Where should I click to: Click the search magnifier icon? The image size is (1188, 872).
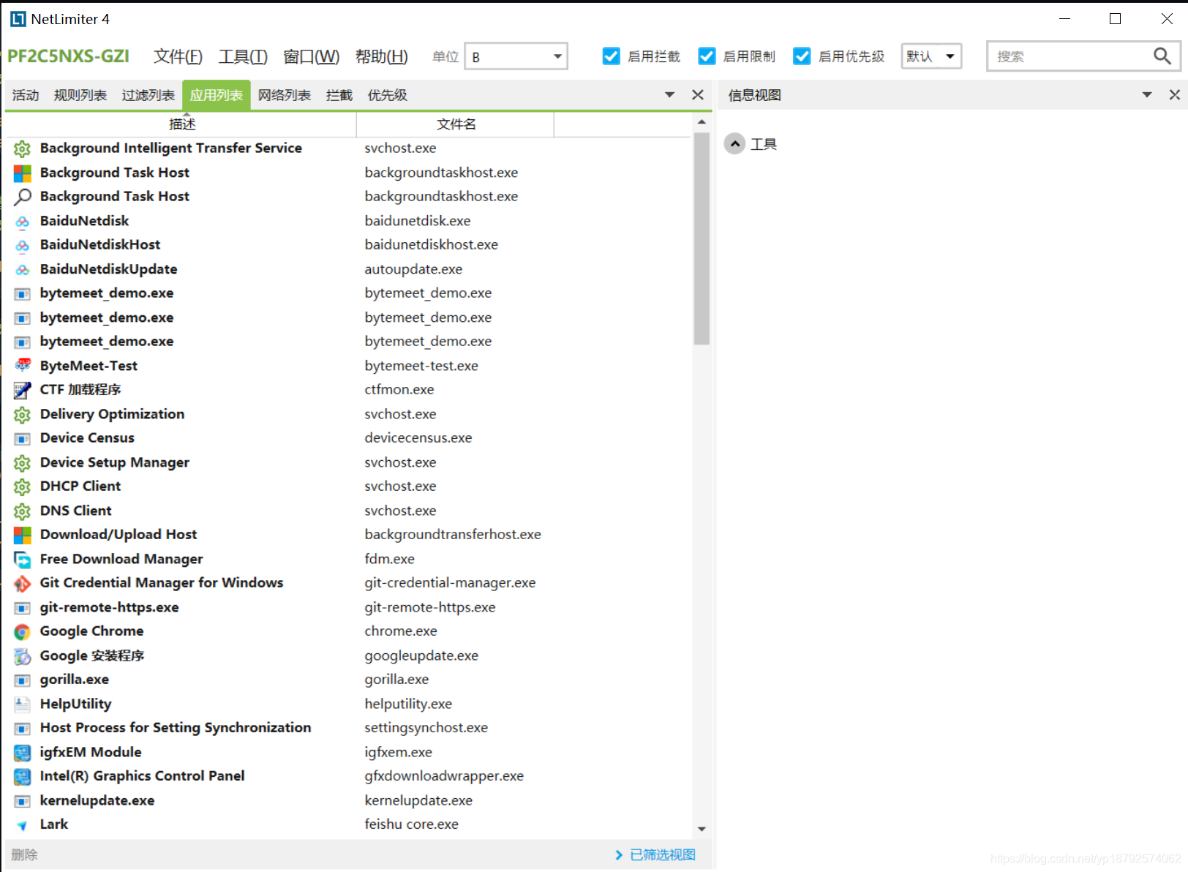pyautogui.click(x=1162, y=56)
